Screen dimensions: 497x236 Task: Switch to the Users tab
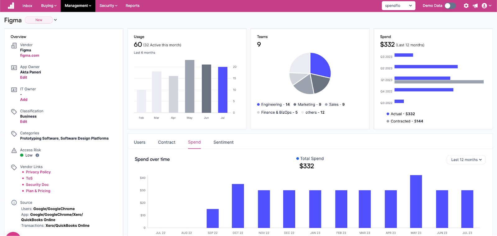pos(139,142)
